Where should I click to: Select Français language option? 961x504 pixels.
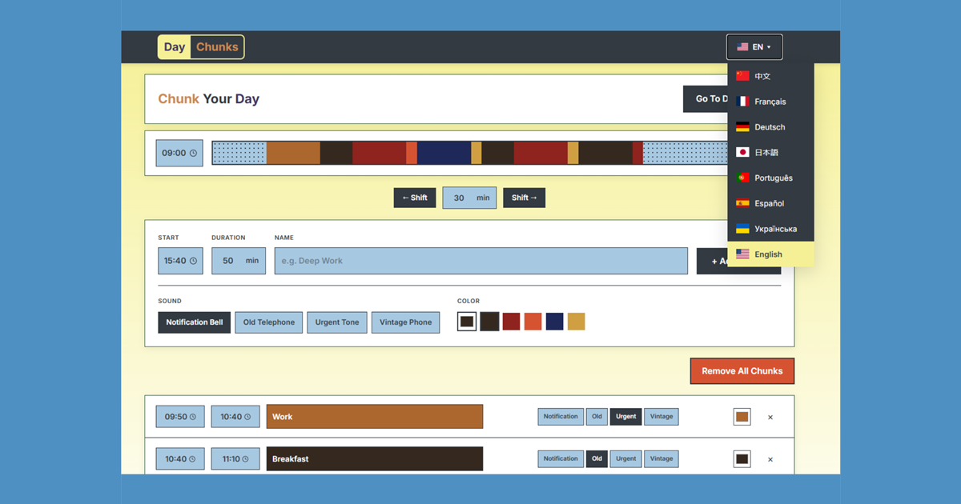(x=770, y=102)
